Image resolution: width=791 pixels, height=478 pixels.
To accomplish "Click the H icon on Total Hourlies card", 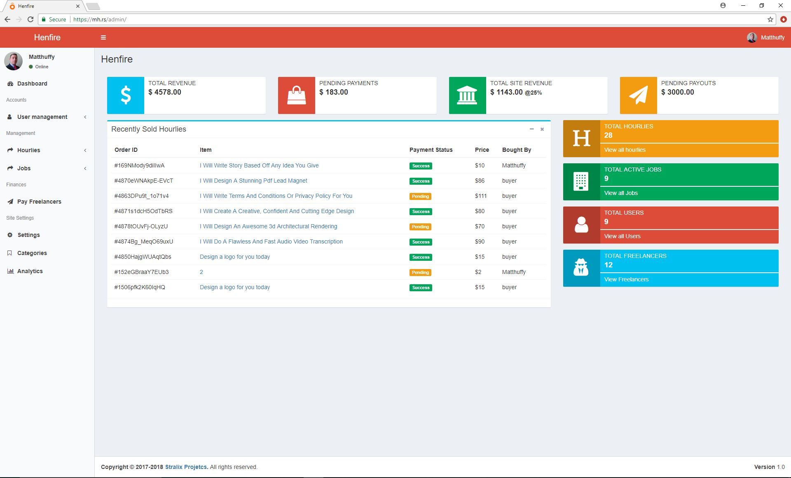I will coord(581,139).
